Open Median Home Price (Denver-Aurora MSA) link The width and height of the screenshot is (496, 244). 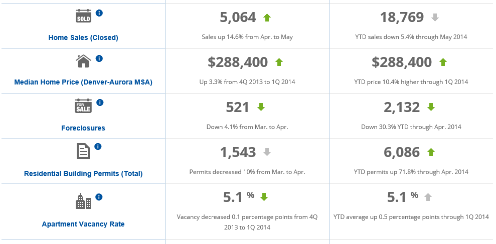(x=83, y=82)
